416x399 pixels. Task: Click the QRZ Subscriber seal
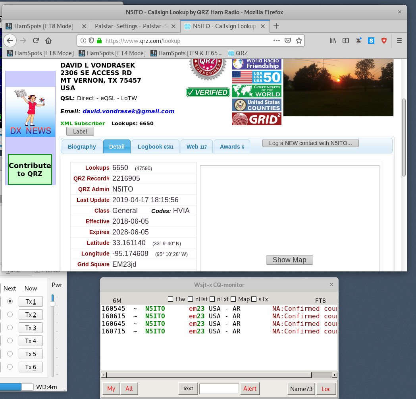[208, 68]
